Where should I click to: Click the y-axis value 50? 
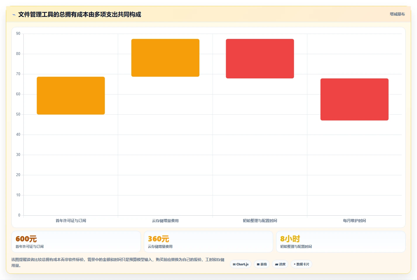click(x=18, y=114)
